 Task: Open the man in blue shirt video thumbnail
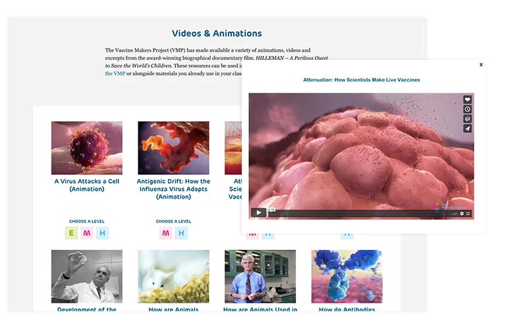click(260, 276)
